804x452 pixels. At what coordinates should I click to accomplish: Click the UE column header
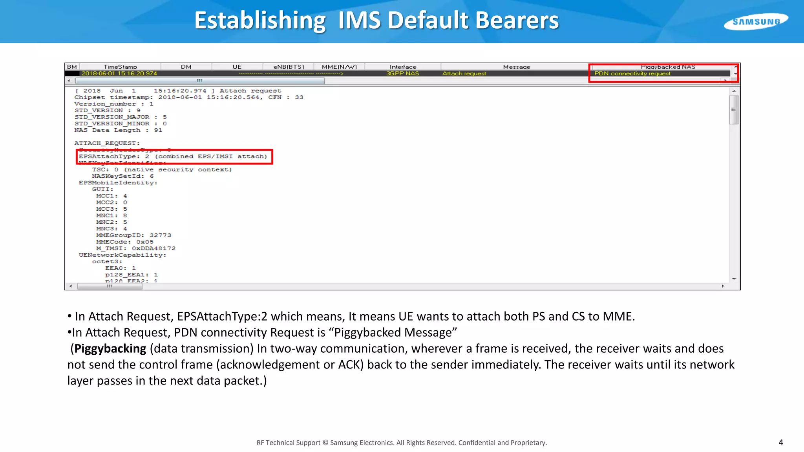[237, 67]
